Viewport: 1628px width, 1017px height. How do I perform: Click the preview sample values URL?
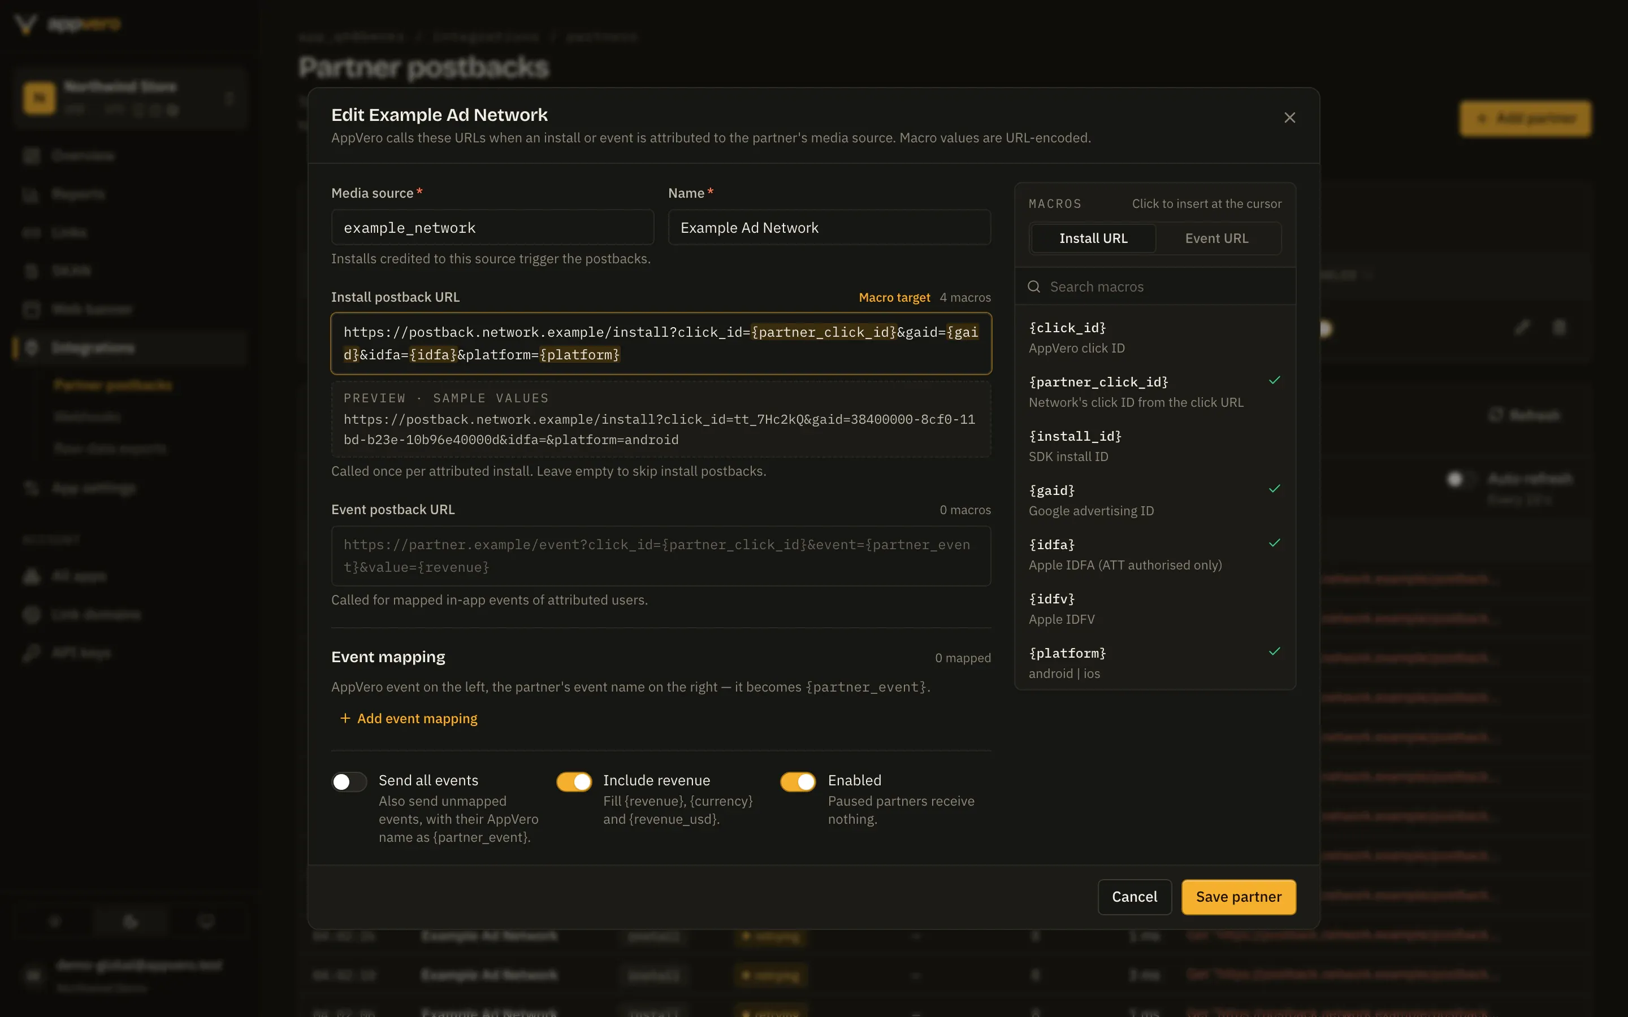coord(659,429)
